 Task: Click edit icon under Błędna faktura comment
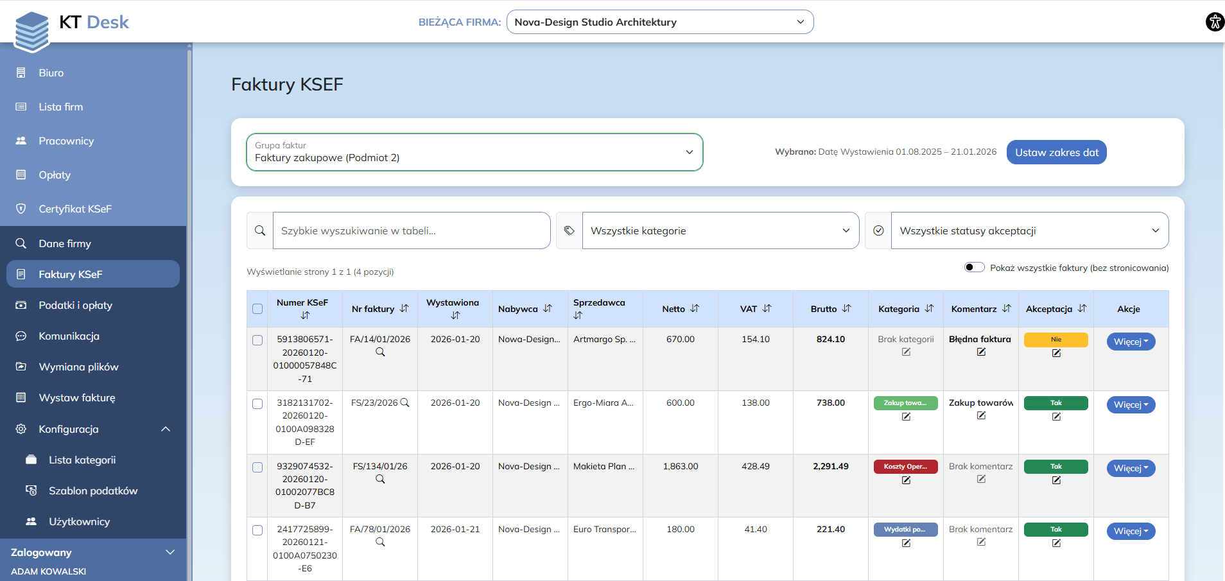(x=981, y=352)
